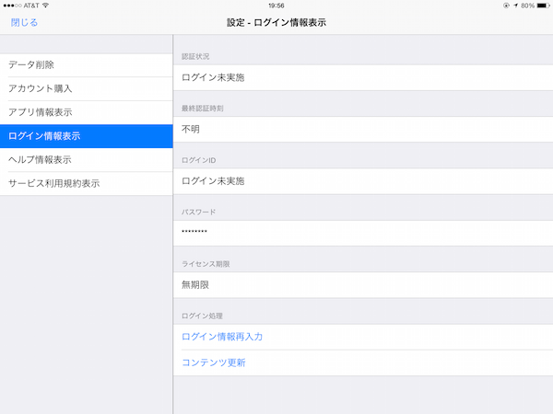Select ログイン情報表示 sidebar item

[87, 136]
